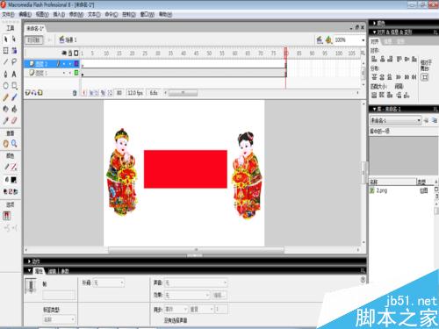Viewport: 439px width, 329px height.
Task: Enable the Snap to Objects magnet option
Action: point(6,216)
